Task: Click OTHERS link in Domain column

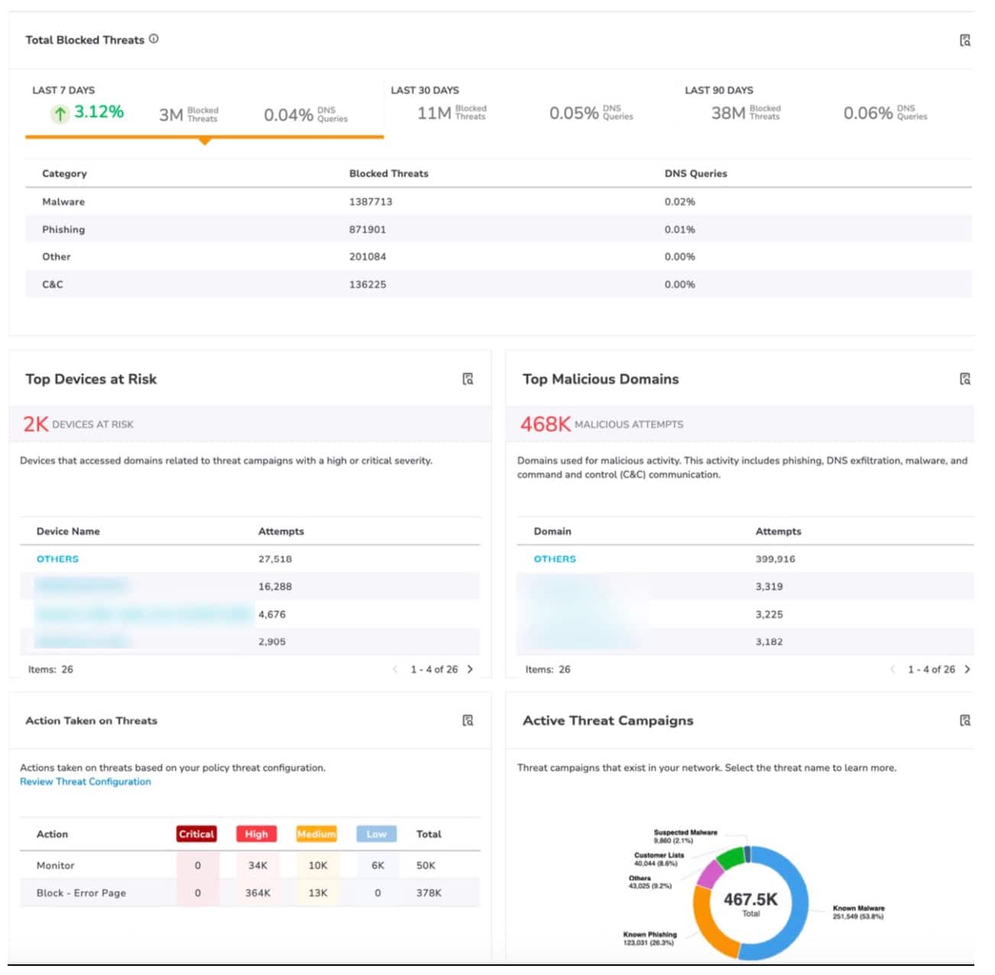Action: click(x=555, y=559)
